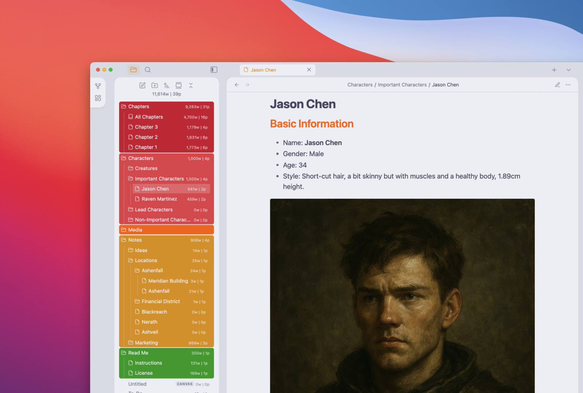Open the grid layout view icon
The width and height of the screenshot is (583, 393).
[98, 98]
